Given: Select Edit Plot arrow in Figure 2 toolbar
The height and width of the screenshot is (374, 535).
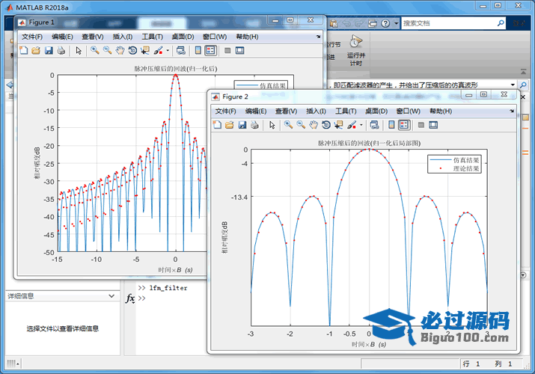Looking at the screenshot, I should click(x=272, y=125).
